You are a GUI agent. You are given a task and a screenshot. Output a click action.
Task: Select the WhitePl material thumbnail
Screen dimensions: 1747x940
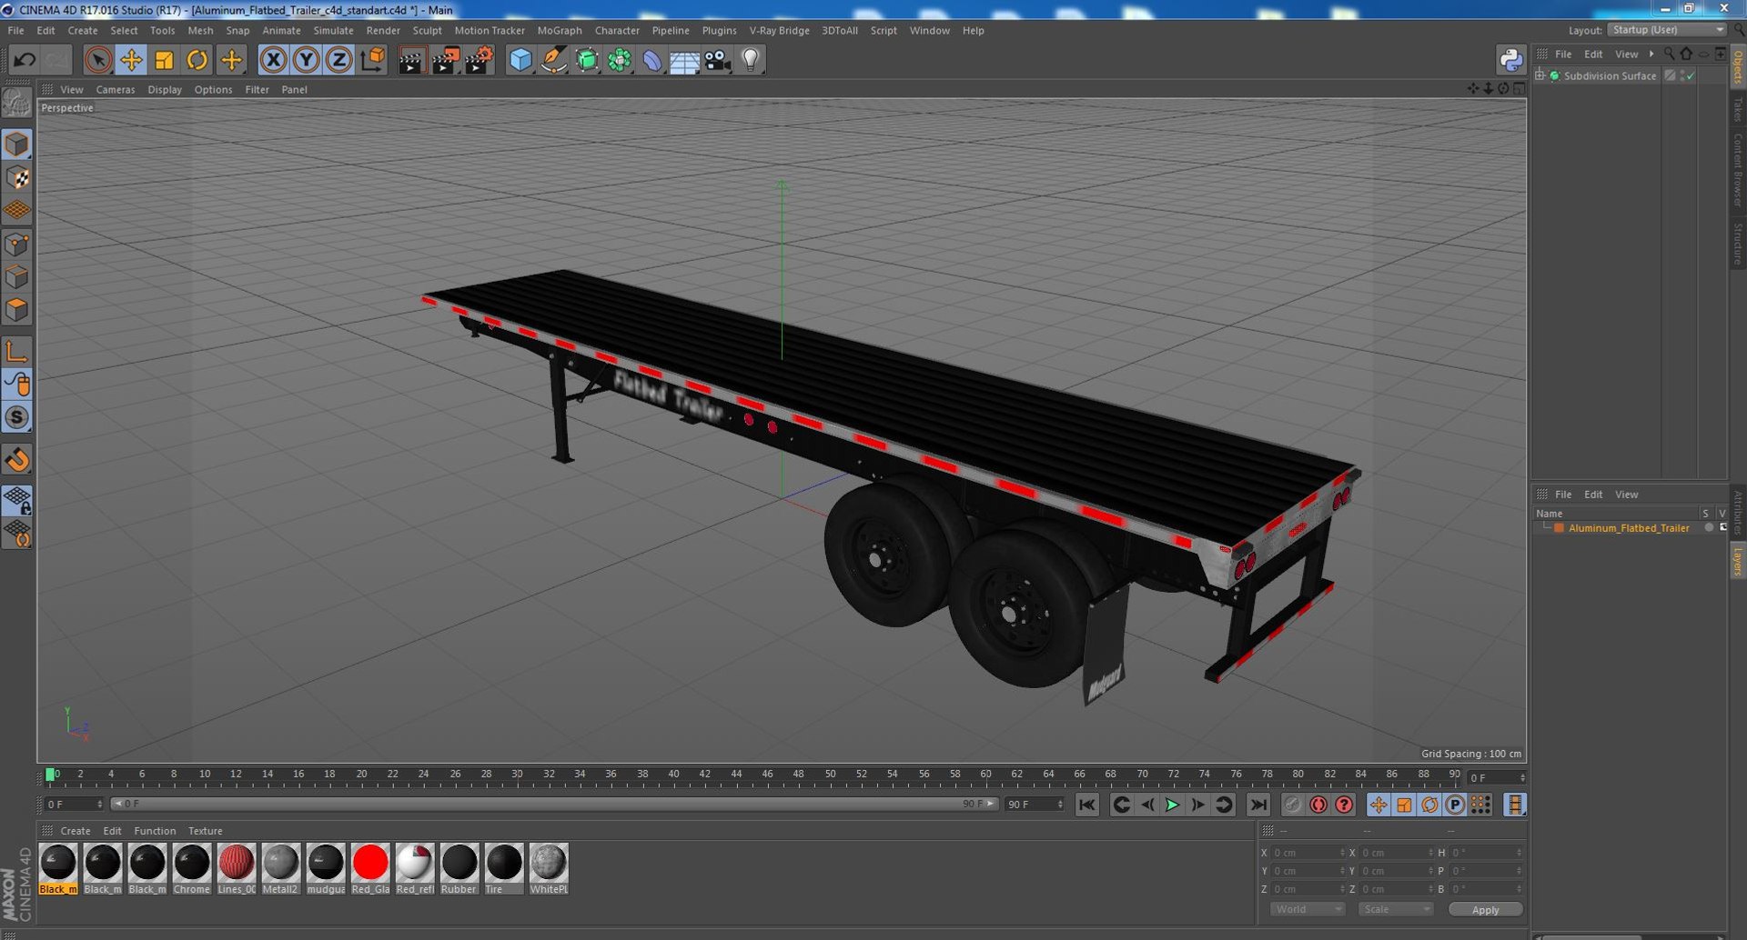549,869
